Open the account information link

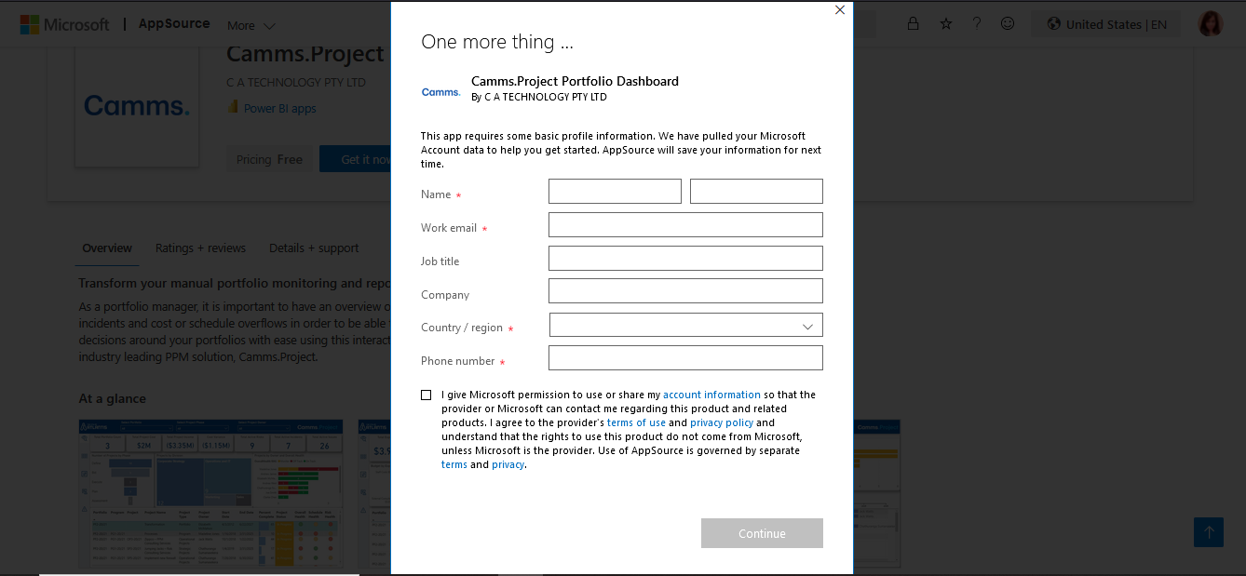711,395
